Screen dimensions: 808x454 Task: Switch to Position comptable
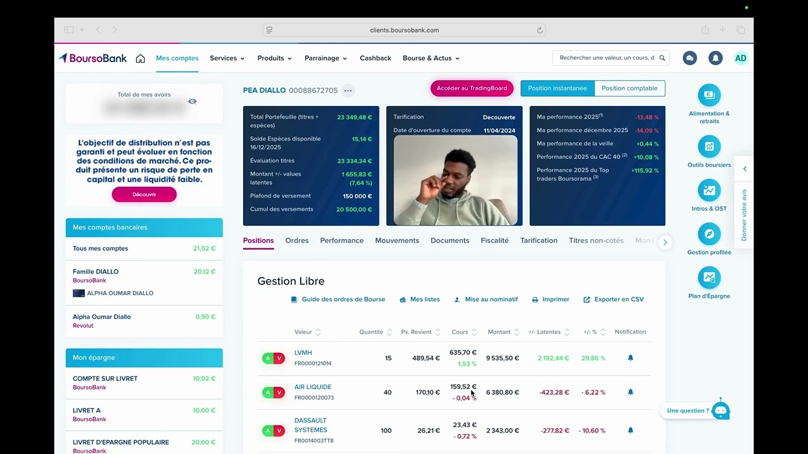629,88
